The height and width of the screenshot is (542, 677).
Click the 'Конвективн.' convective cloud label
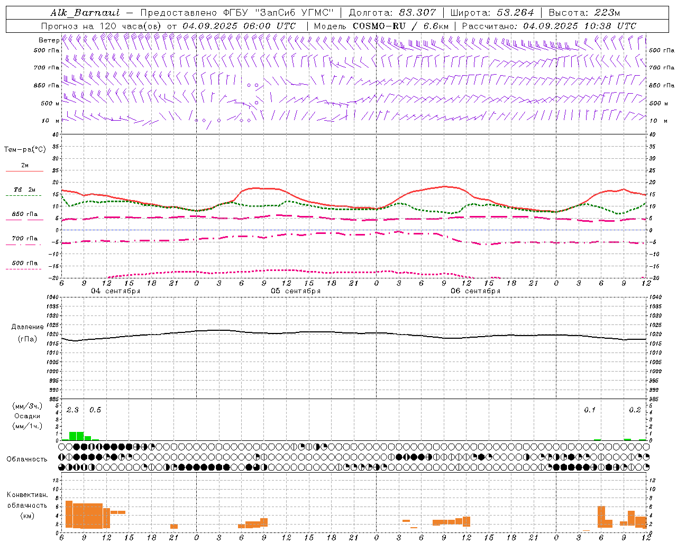27,495
